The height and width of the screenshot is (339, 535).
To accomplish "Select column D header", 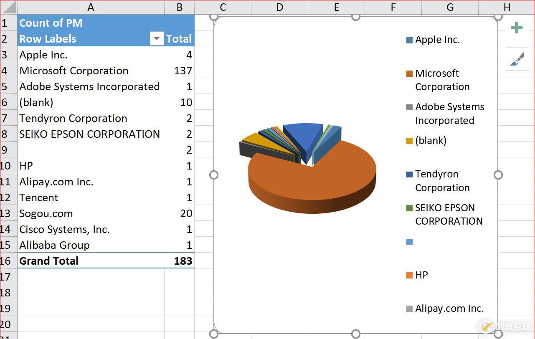I will pyautogui.click(x=279, y=7).
